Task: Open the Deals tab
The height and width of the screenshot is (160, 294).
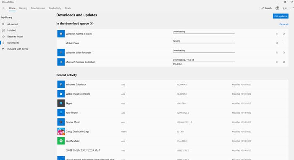Action: pyautogui.click(x=68, y=8)
